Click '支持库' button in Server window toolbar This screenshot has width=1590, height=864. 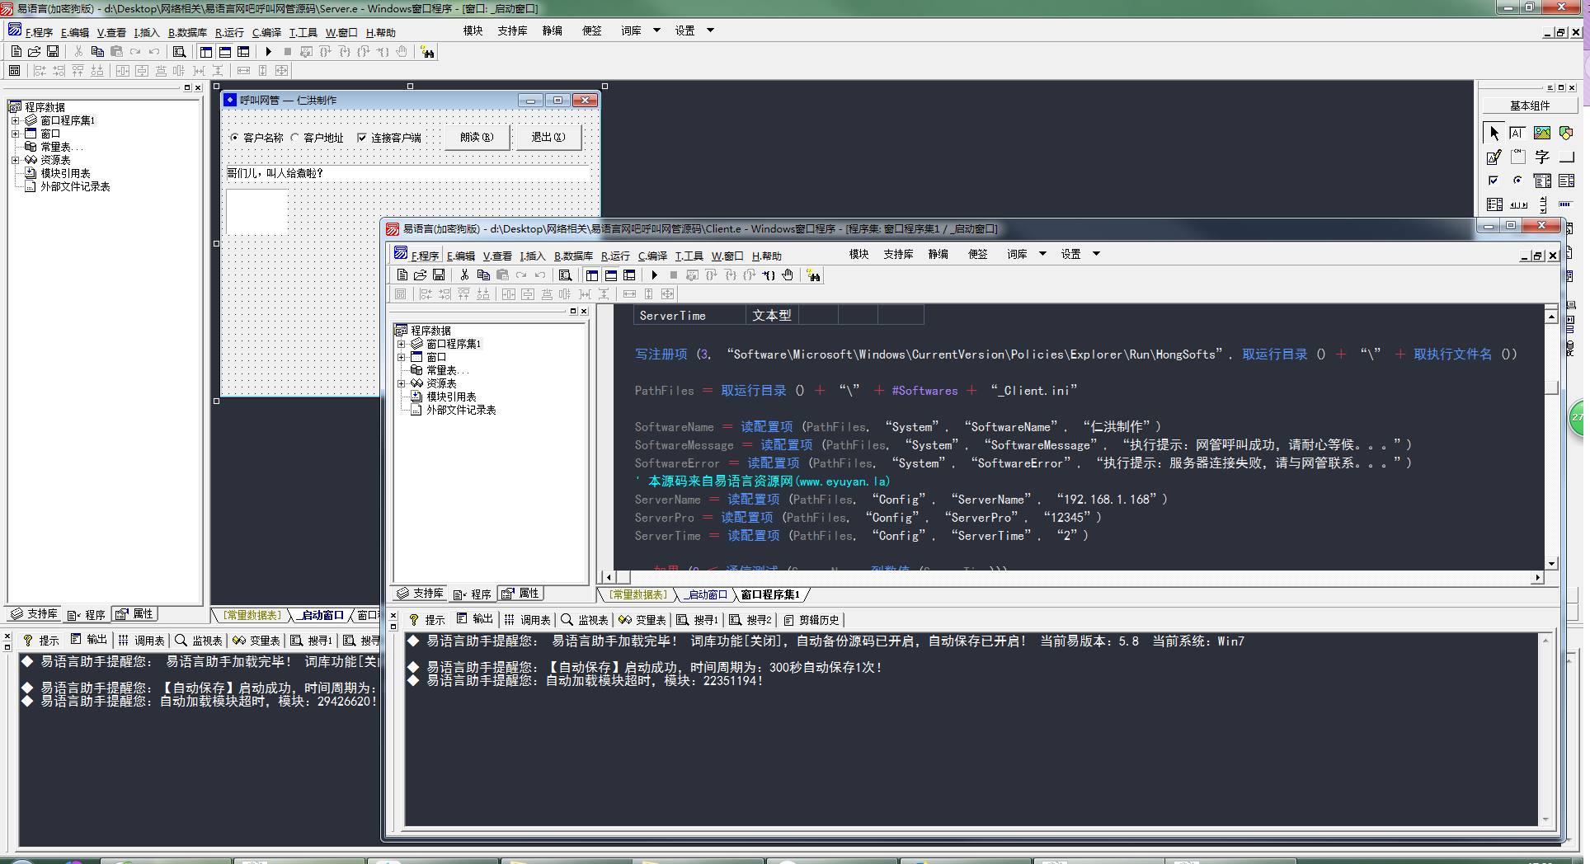click(512, 31)
